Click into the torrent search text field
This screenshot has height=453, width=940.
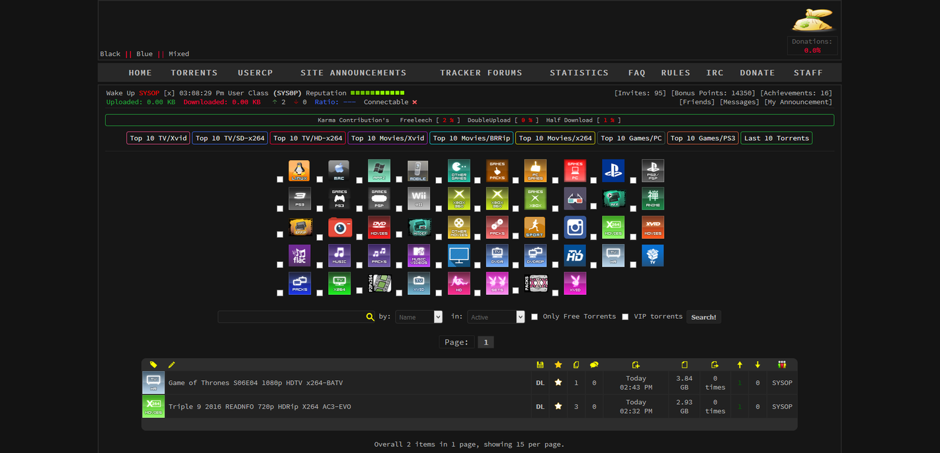291,317
